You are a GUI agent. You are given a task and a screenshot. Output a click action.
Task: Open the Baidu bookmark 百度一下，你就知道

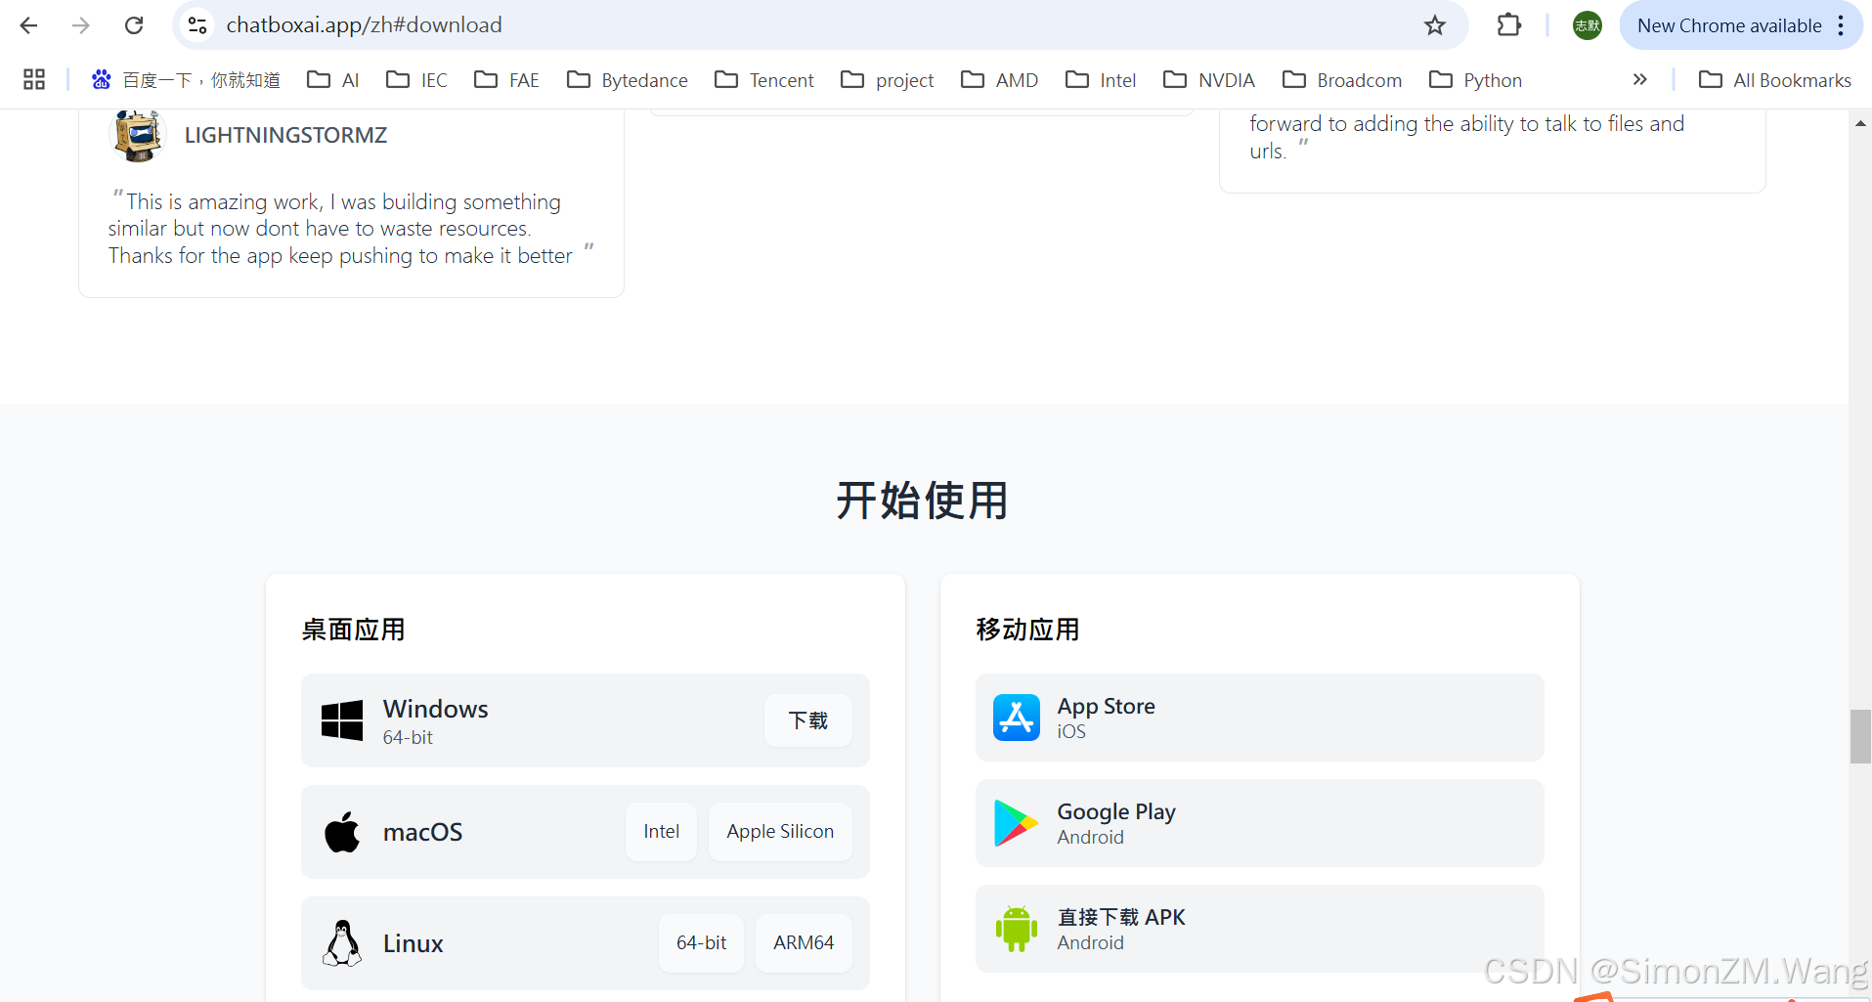click(x=186, y=80)
